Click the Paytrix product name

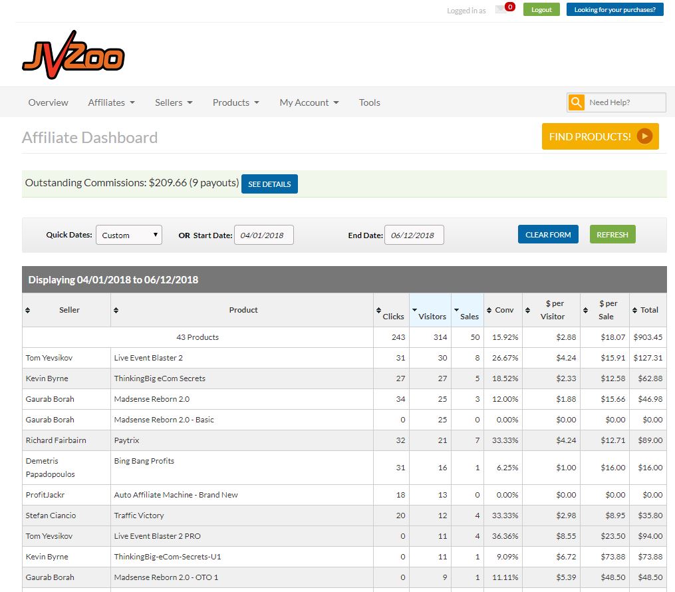click(126, 440)
